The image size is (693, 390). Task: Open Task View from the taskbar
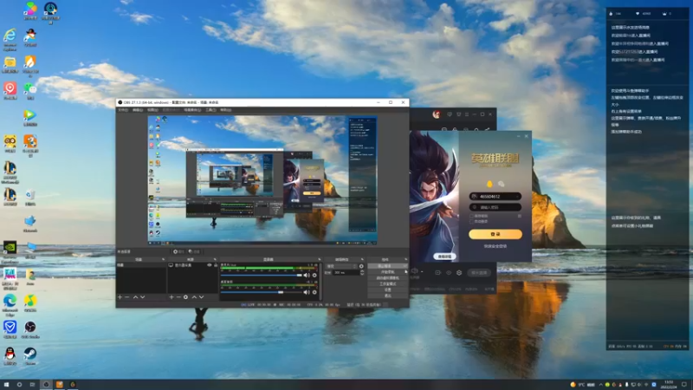click(32, 384)
